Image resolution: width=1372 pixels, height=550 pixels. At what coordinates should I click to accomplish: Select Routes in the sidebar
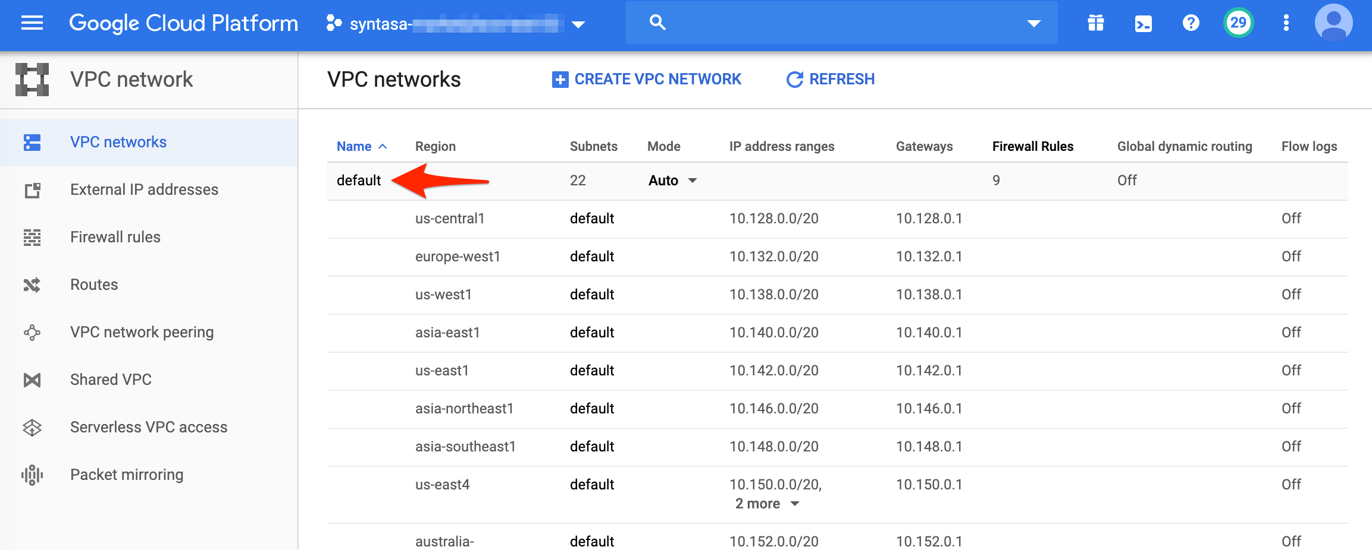94,285
